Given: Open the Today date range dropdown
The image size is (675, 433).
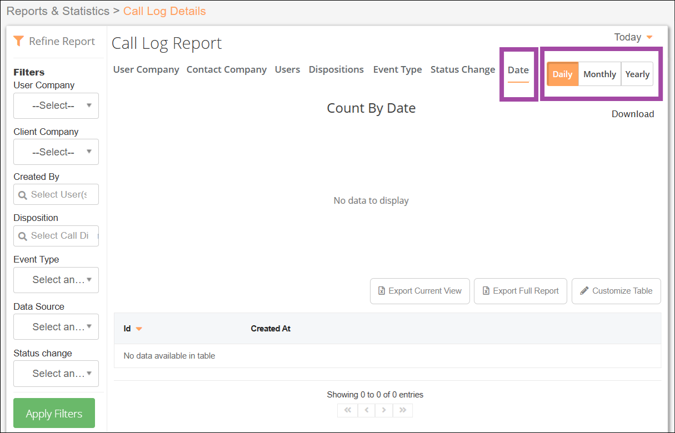Looking at the screenshot, I should [633, 37].
